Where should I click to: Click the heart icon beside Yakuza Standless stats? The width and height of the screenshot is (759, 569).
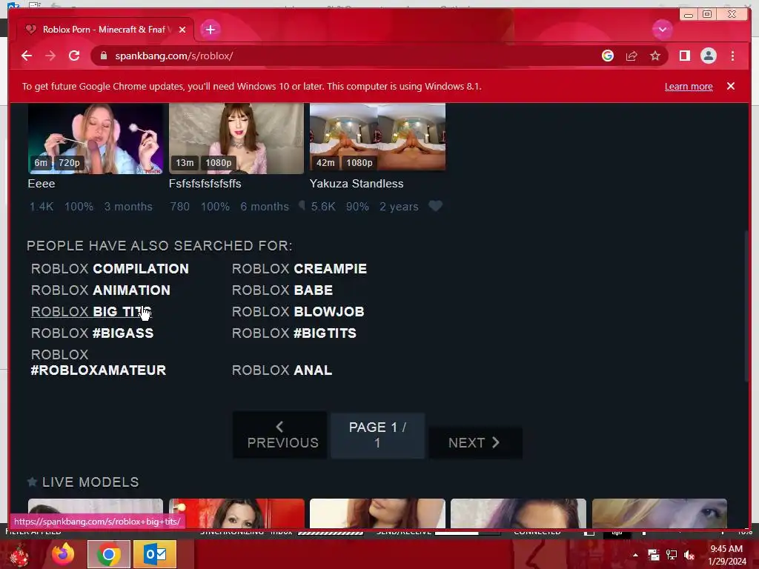pyautogui.click(x=435, y=206)
